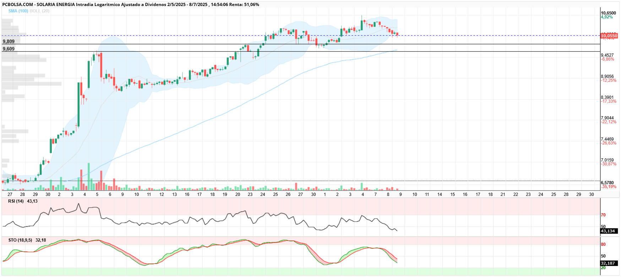
Task: Click the -22,12% axis label
Action: click(x=609, y=122)
